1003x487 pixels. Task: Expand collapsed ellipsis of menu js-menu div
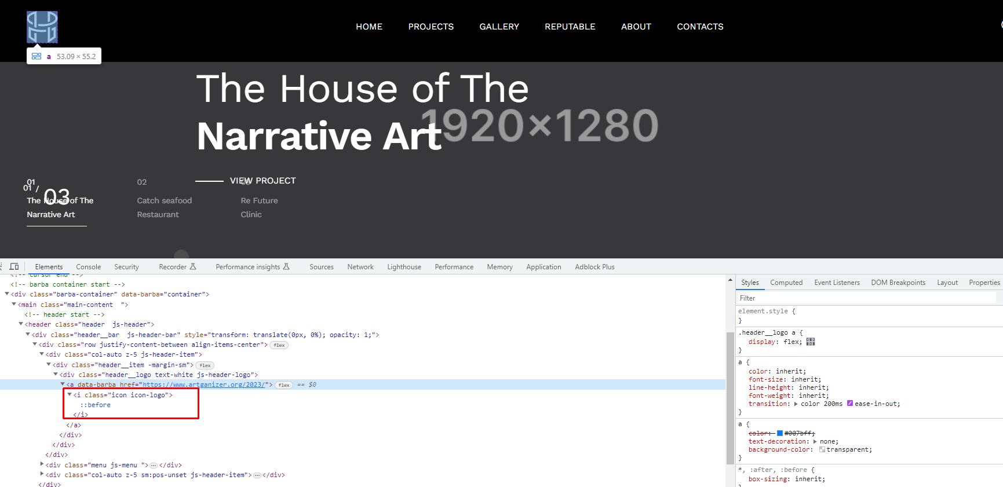[154, 465]
